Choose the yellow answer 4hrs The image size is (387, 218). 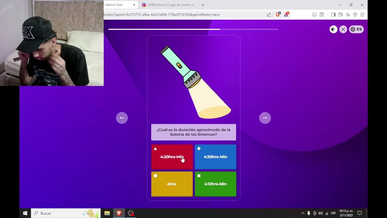172,184
